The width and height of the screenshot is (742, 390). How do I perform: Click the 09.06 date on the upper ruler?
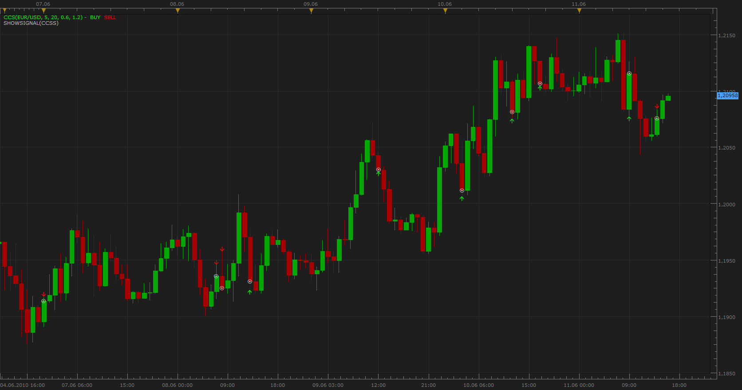pyautogui.click(x=311, y=4)
